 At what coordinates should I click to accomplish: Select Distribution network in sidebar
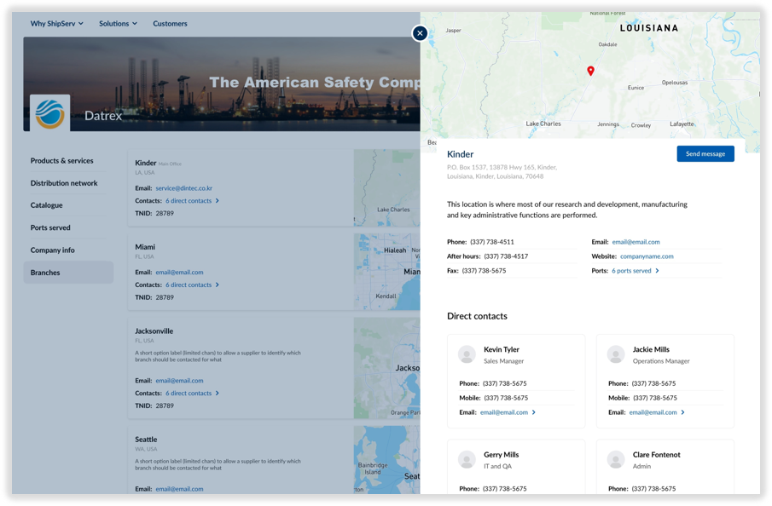(64, 183)
